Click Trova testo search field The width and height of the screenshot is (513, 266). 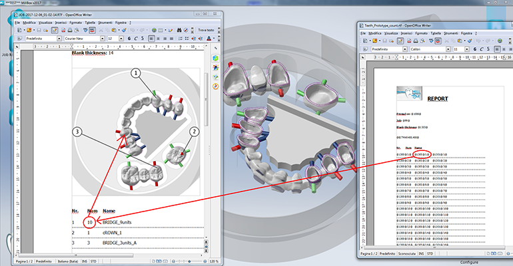[x=206, y=30]
